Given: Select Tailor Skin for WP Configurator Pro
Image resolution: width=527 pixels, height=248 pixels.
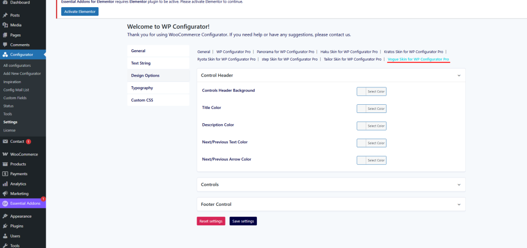Looking at the screenshot, I should point(353,60).
